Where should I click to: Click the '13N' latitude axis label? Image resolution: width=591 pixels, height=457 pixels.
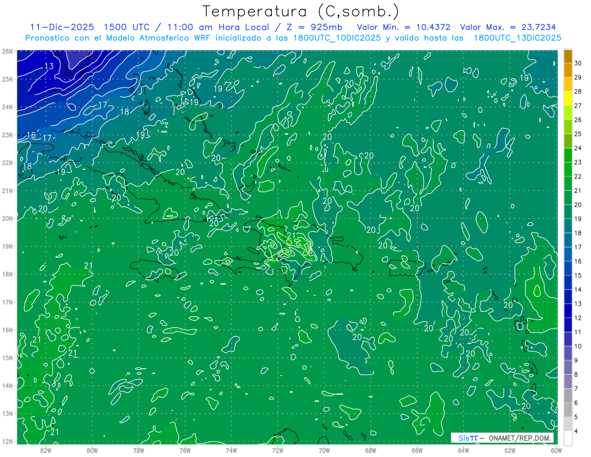click(x=7, y=413)
